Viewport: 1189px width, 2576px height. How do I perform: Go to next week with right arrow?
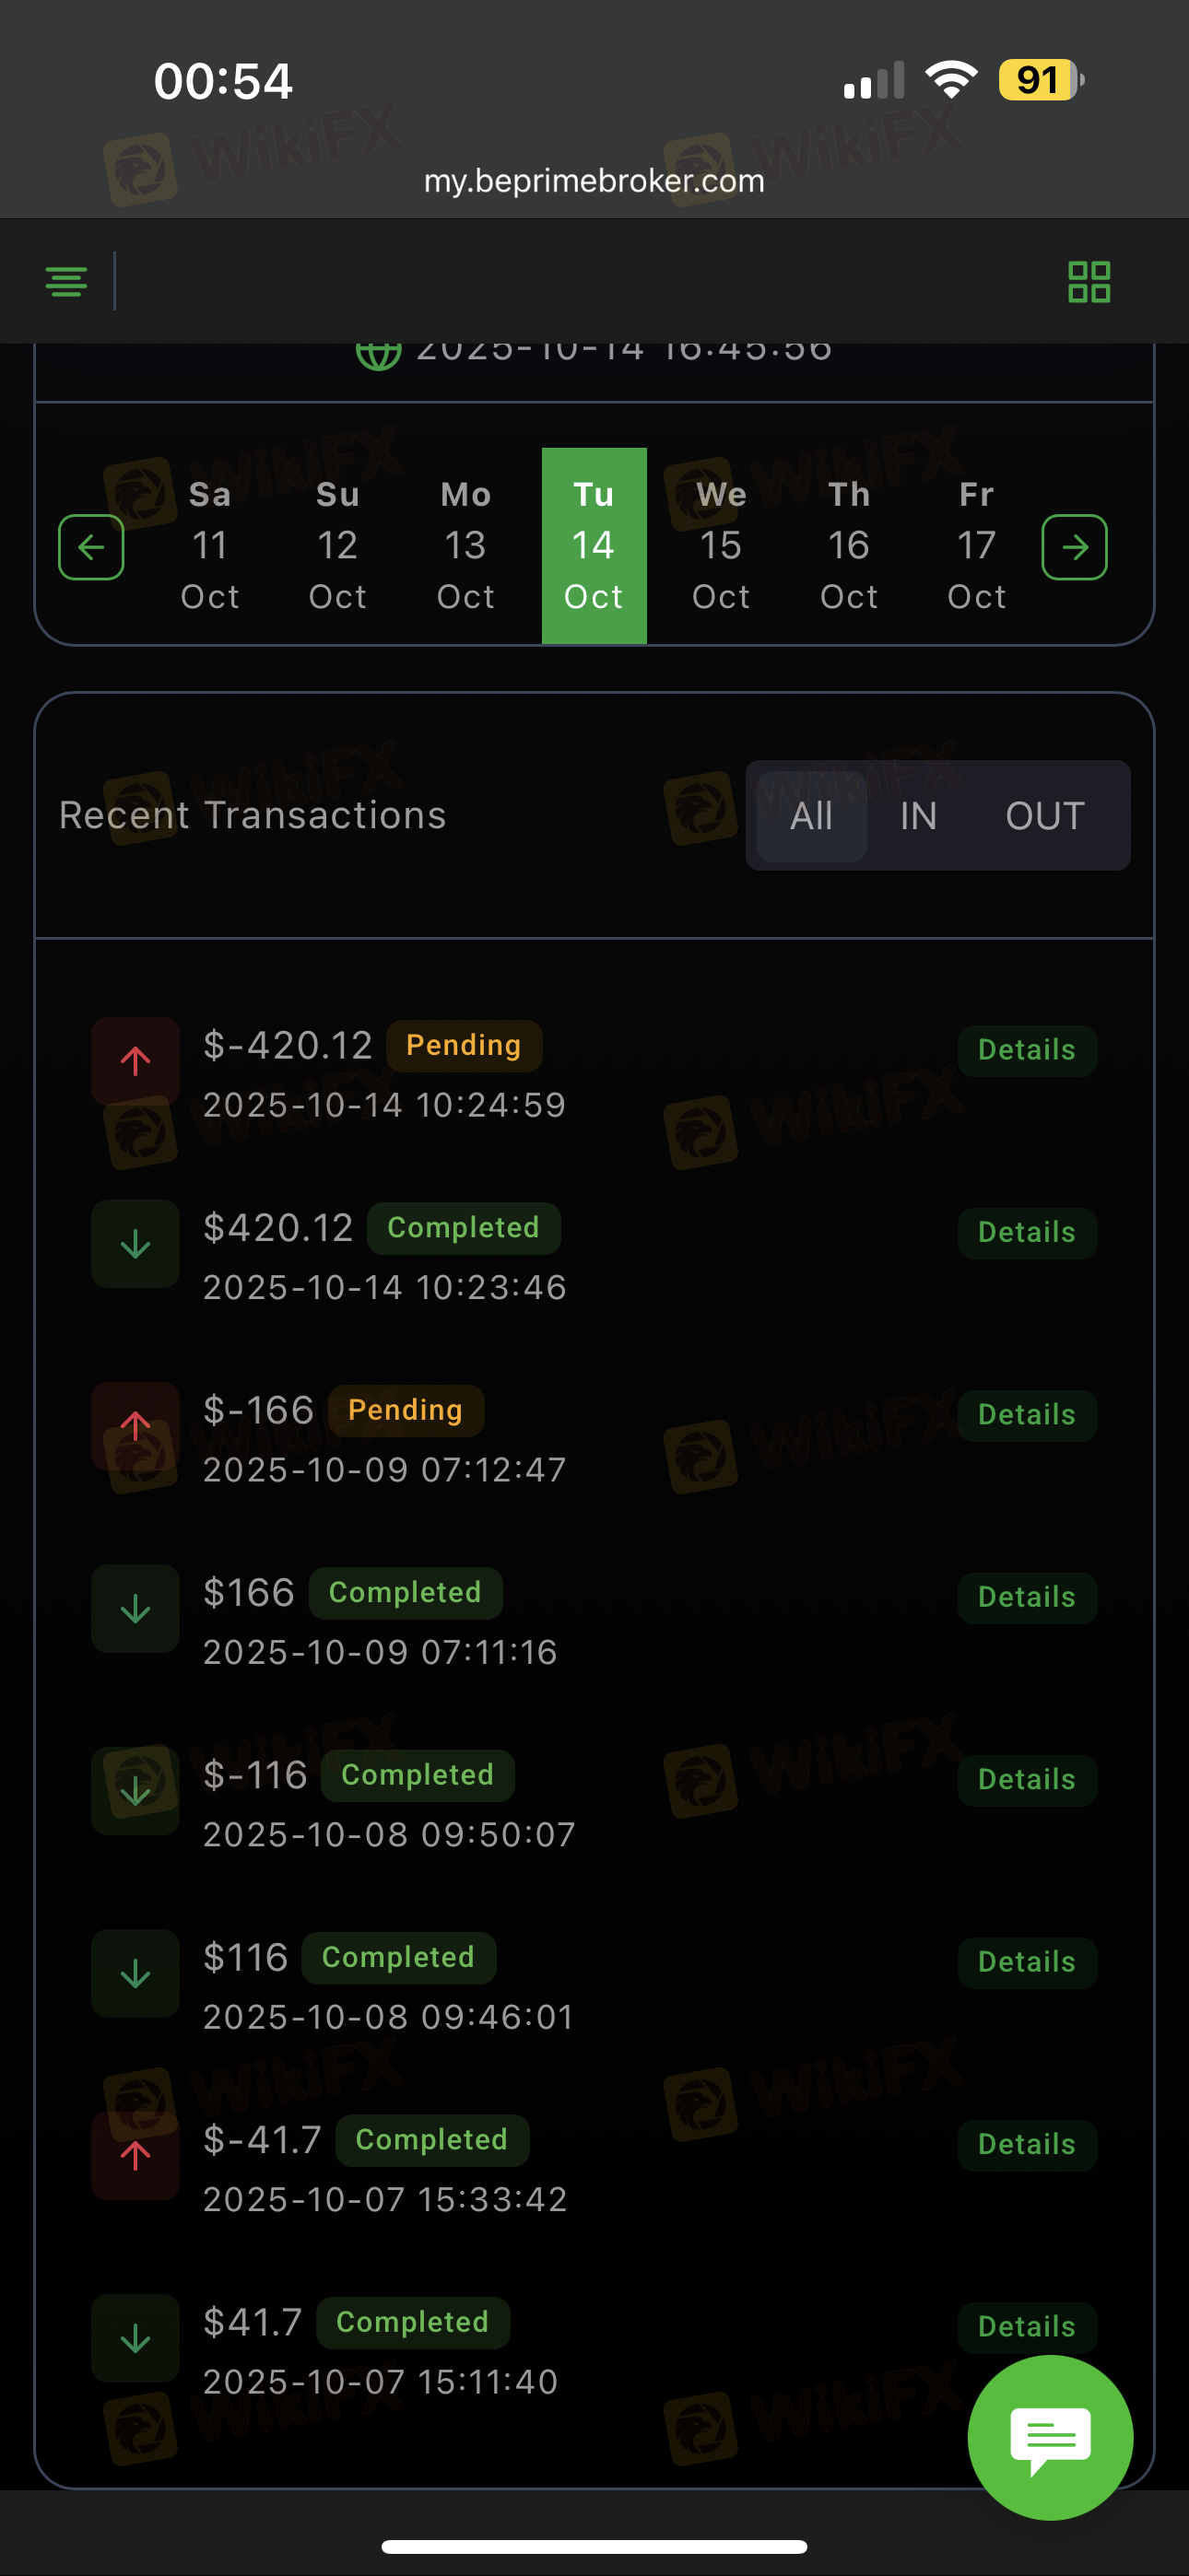1074,547
